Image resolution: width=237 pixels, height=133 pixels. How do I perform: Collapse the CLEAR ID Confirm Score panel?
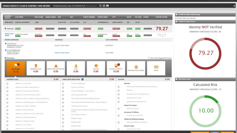pyautogui.click(x=177, y=22)
